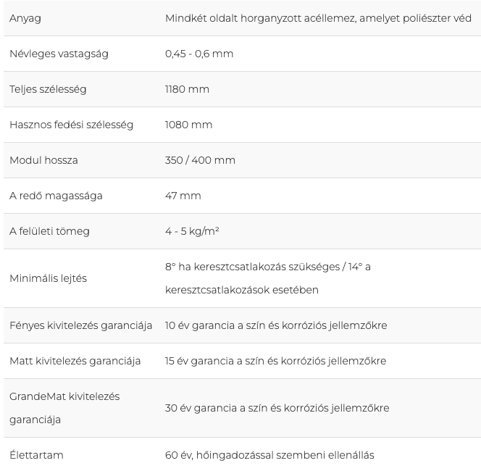Screen dimensions: 481x471
Task: Click the Élettartam row label
Action: (36, 455)
